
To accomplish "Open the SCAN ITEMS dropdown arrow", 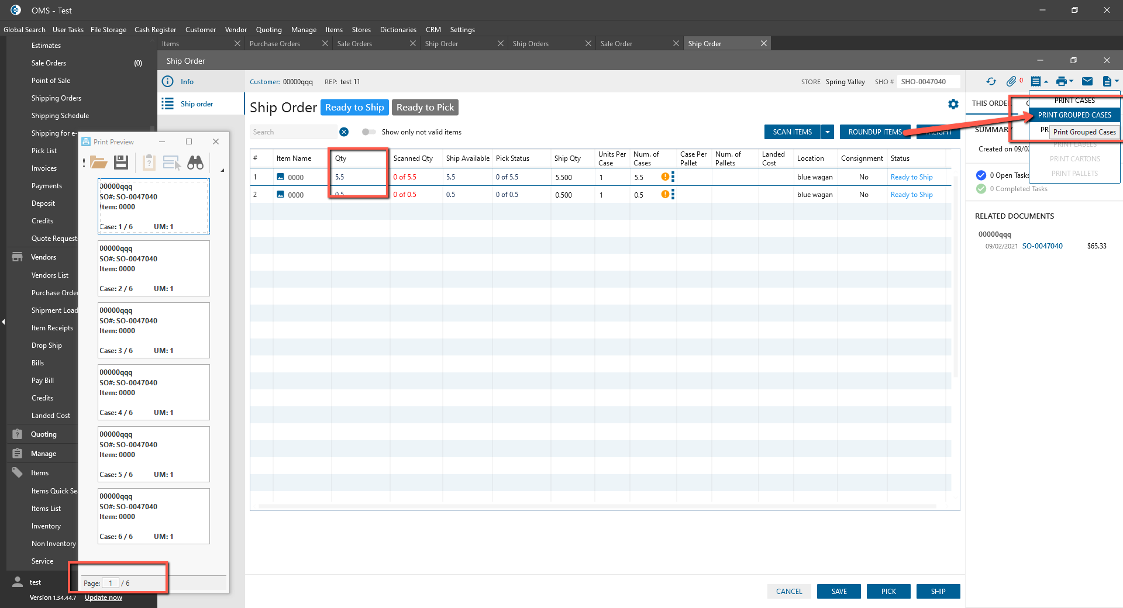I will point(828,132).
